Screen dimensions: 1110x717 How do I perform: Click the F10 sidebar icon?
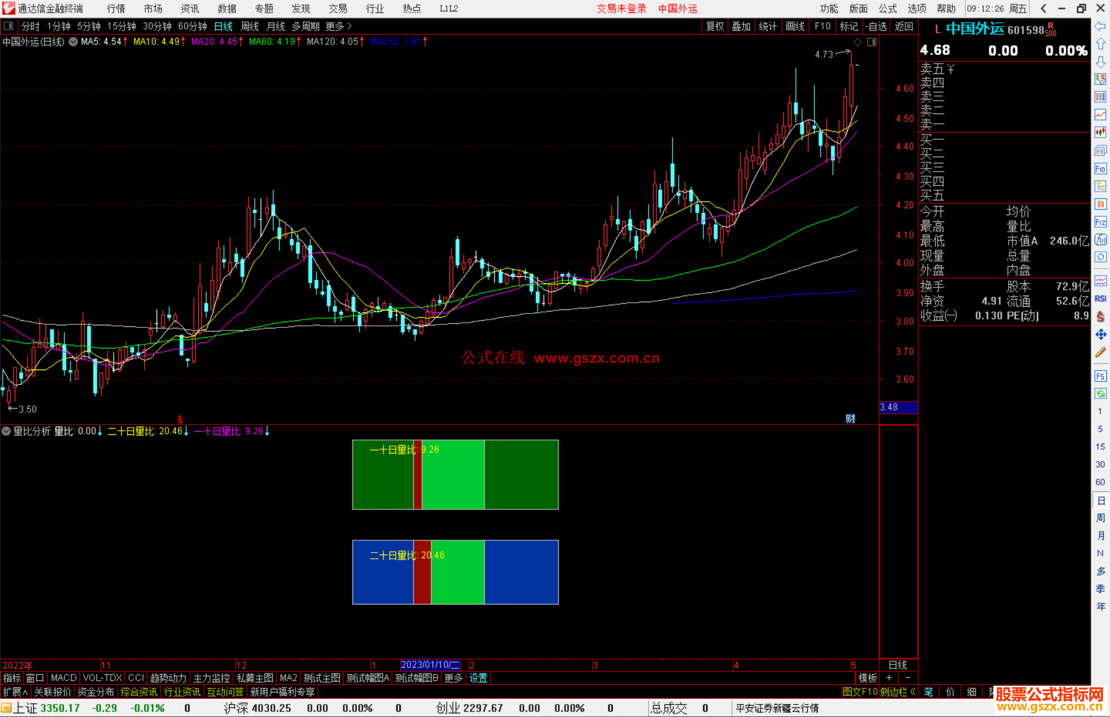click(x=1100, y=169)
